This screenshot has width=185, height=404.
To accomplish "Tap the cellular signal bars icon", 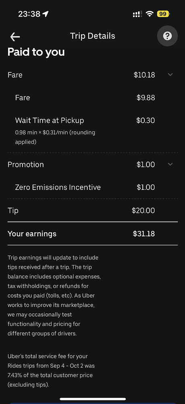I will [138, 14].
